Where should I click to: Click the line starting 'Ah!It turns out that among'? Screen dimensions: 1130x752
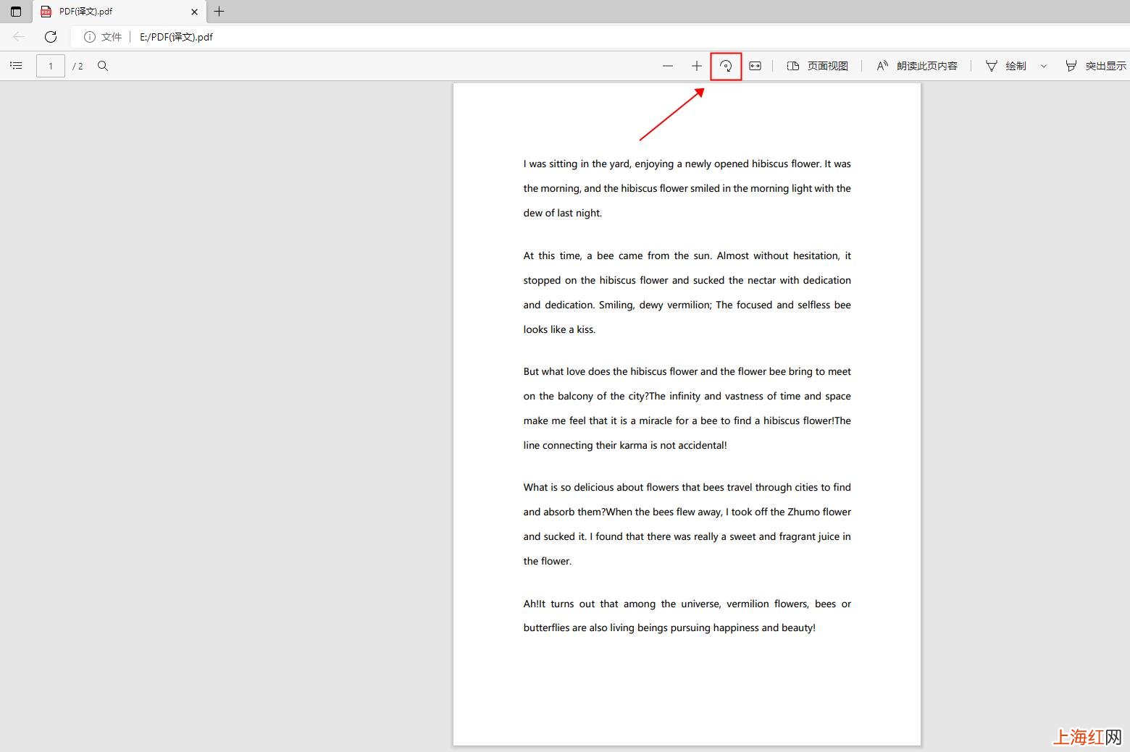(687, 604)
